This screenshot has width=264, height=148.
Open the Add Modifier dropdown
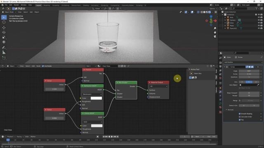(x=243, y=62)
